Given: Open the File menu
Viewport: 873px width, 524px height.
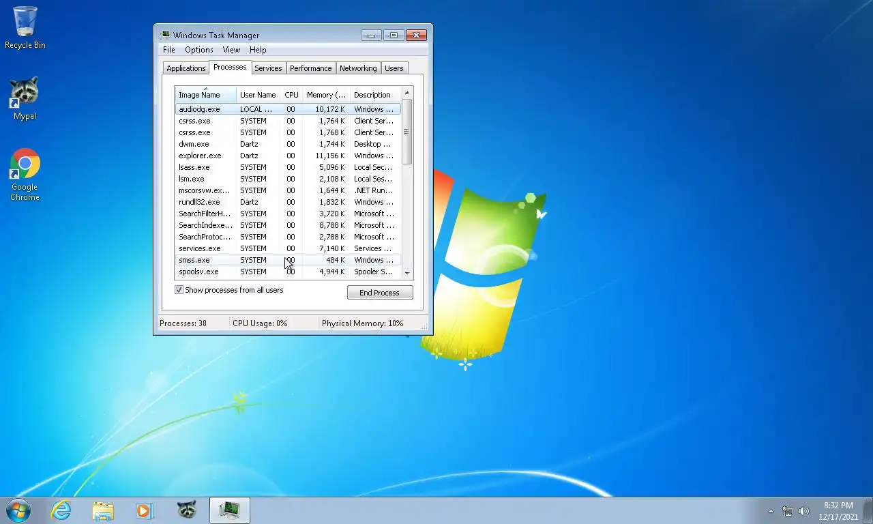Looking at the screenshot, I should pyautogui.click(x=169, y=50).
